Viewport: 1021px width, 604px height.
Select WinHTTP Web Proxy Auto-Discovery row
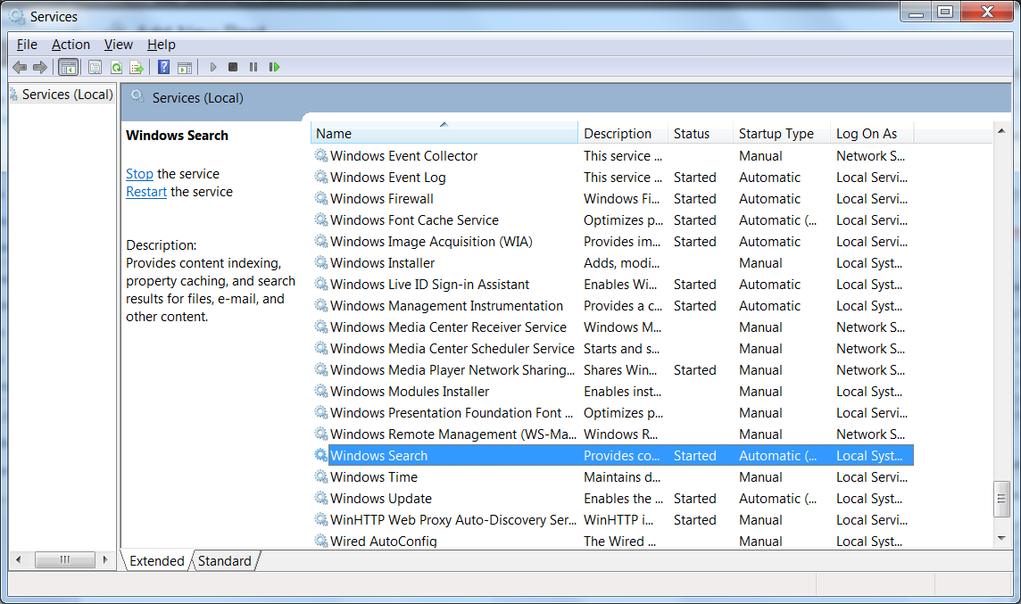[x=612, y=520]
